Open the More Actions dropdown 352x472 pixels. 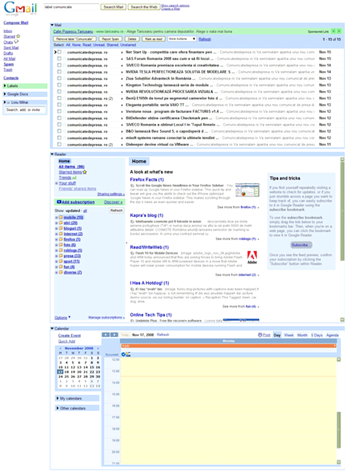pos(182,39)
